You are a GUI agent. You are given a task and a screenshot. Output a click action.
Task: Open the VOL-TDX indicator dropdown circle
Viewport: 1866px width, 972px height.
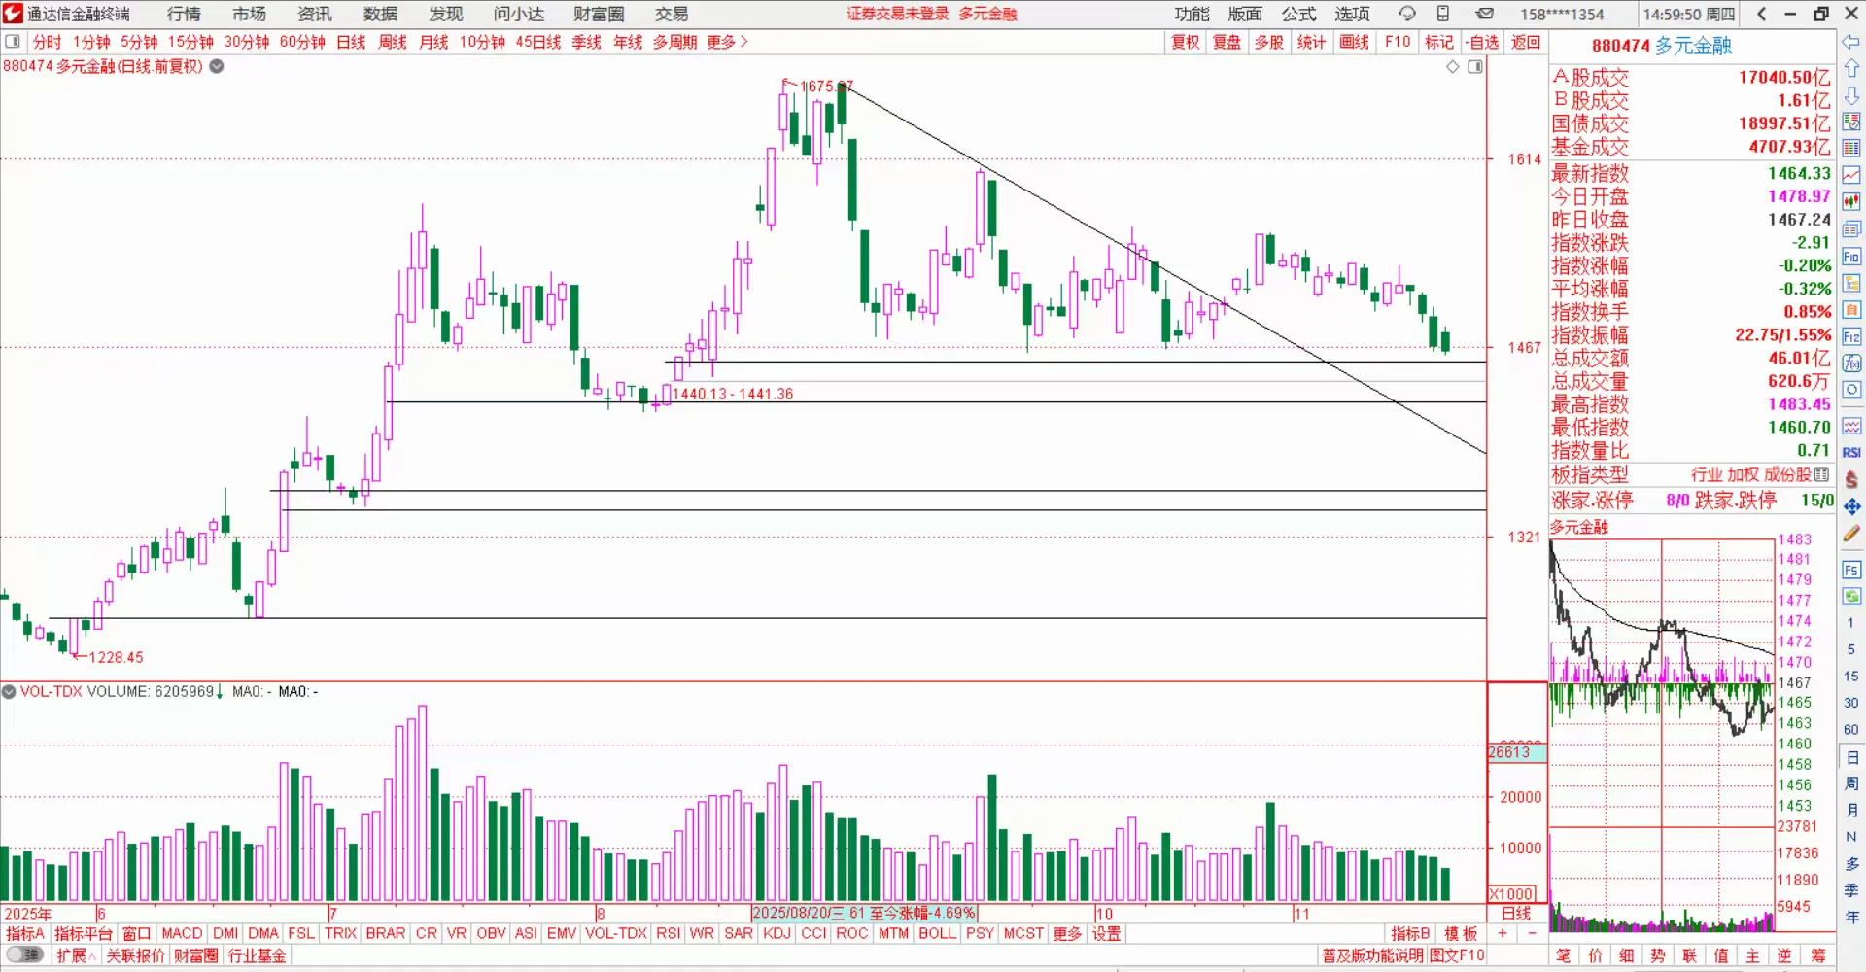coord(9,692)
